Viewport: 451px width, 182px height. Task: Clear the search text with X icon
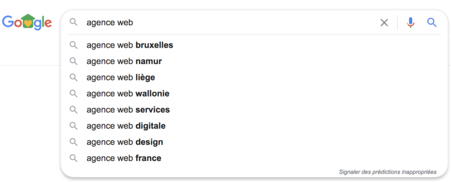click(384, 22)
